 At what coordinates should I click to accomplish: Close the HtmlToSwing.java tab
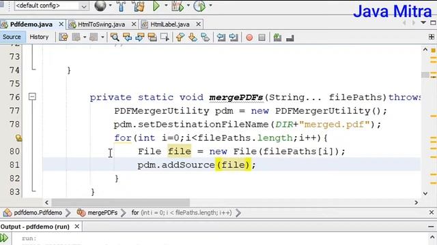134,24
